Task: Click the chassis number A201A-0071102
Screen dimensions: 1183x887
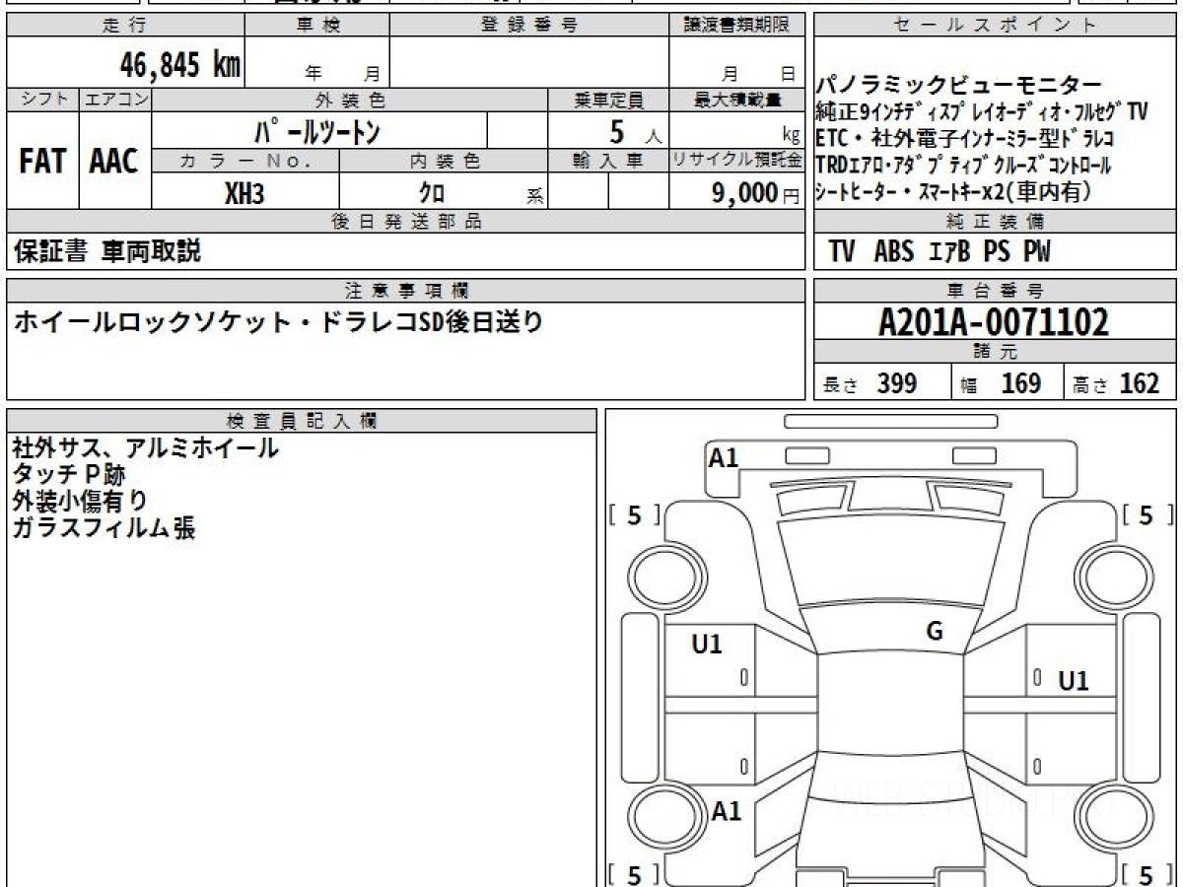Action: pos(994,321)
